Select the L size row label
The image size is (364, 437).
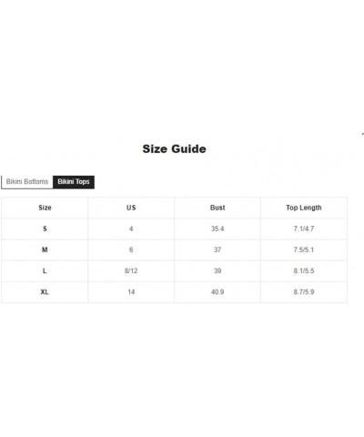pyautogui.click(x=45, y=271)
